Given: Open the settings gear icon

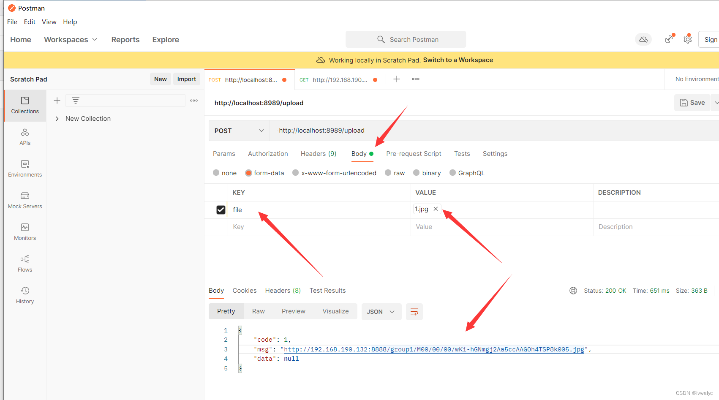Looking at the screenshot, I should click(688, 39).
